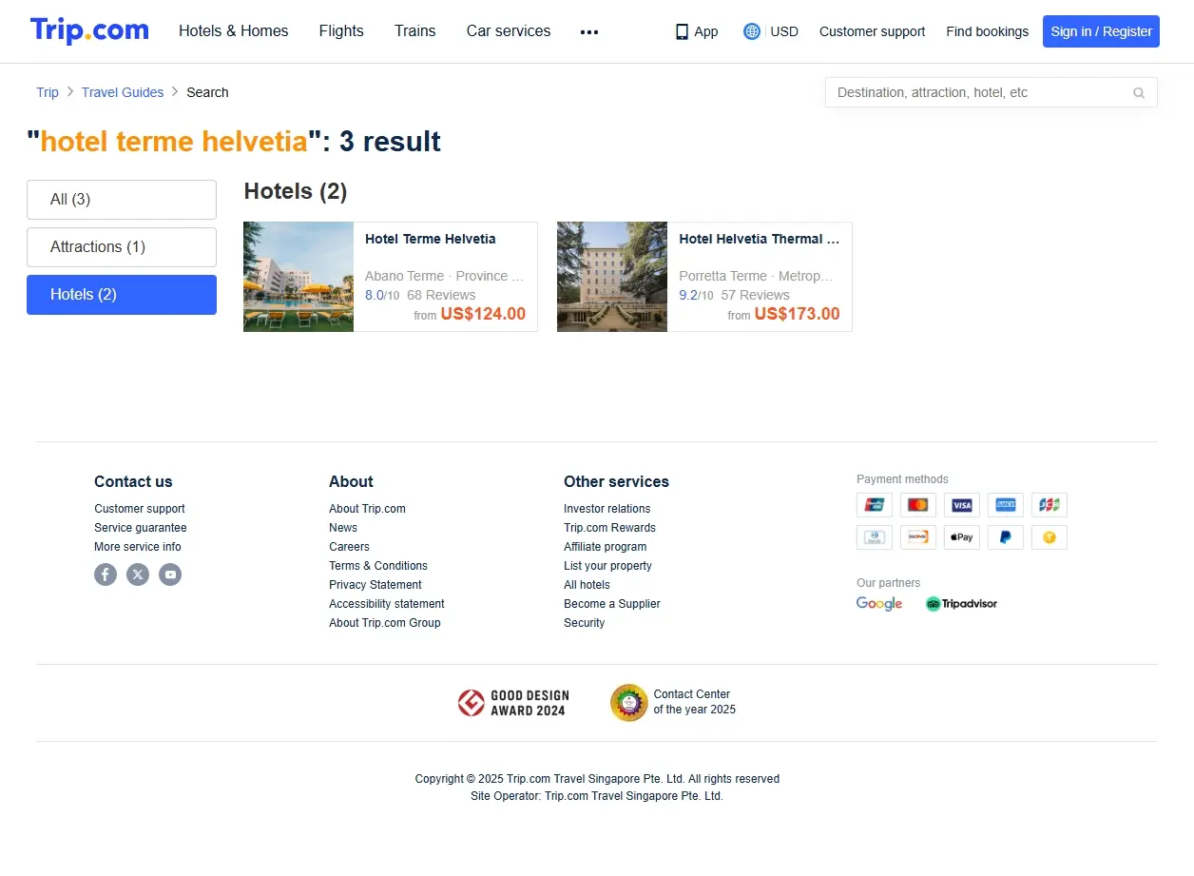Click the Mastercard payment icon
This screenshot has width=1194, height=876.
[x=918, y=505]
